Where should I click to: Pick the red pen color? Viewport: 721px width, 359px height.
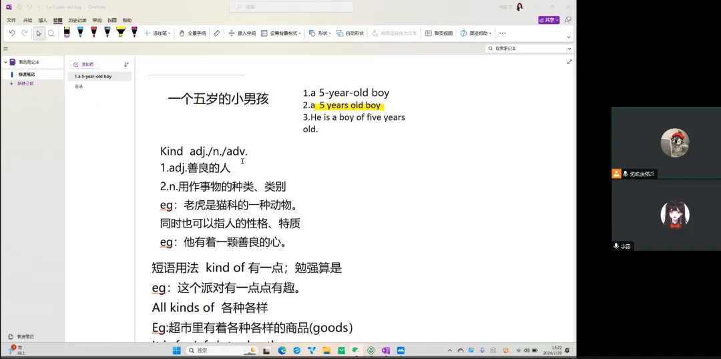[x=93, y=32]
